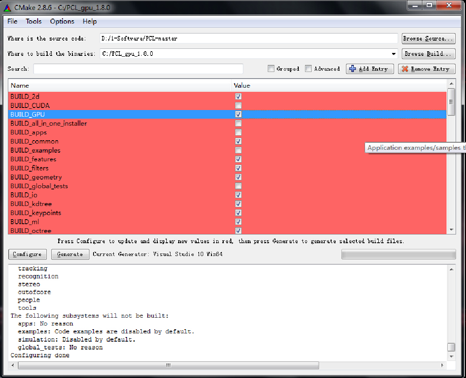Viewport: 466px width, 378px height.
Task: Uncheck the BUILD_io checkbox
Action: click(x=238, y=195)
